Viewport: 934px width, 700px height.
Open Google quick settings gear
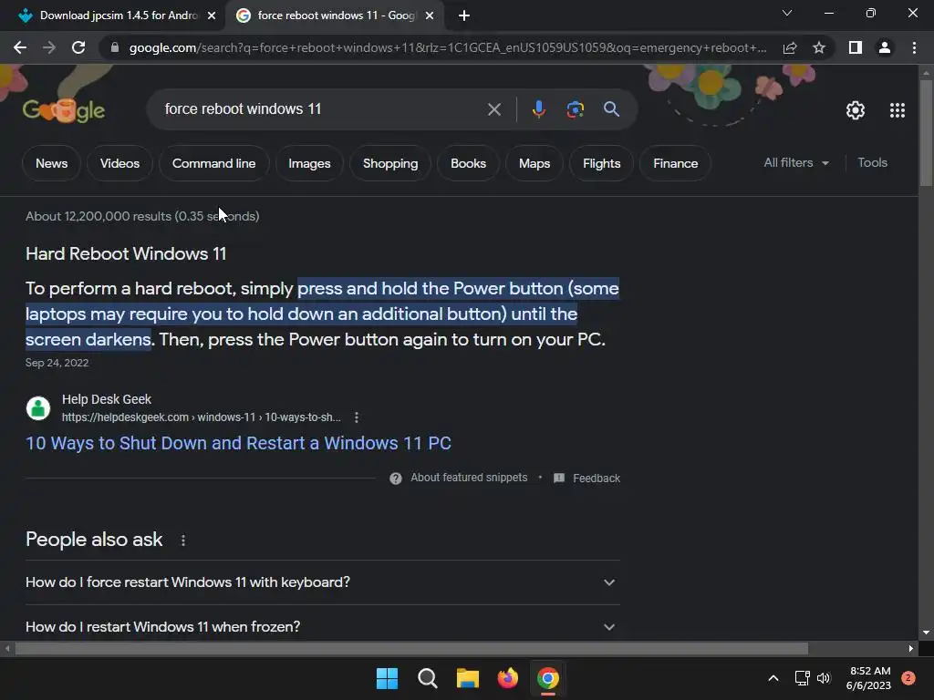coord(856,110)
